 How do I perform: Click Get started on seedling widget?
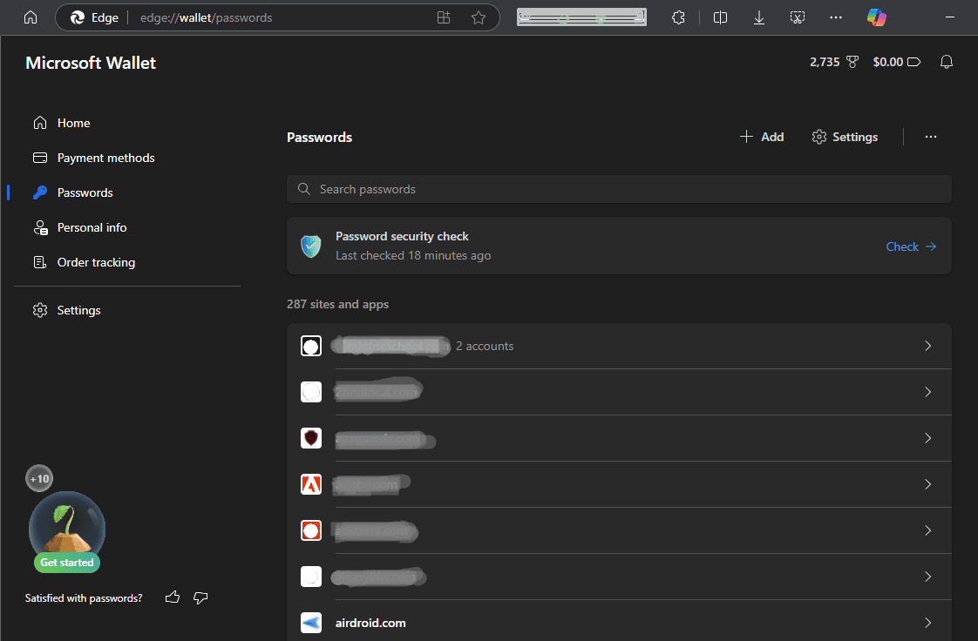pyautogui.click(x=67, y=562)
